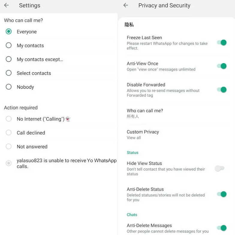The height and width of the screenshot is (235, 235).
Task: Turn off Disable Forwarded switch
Action: 222,90
